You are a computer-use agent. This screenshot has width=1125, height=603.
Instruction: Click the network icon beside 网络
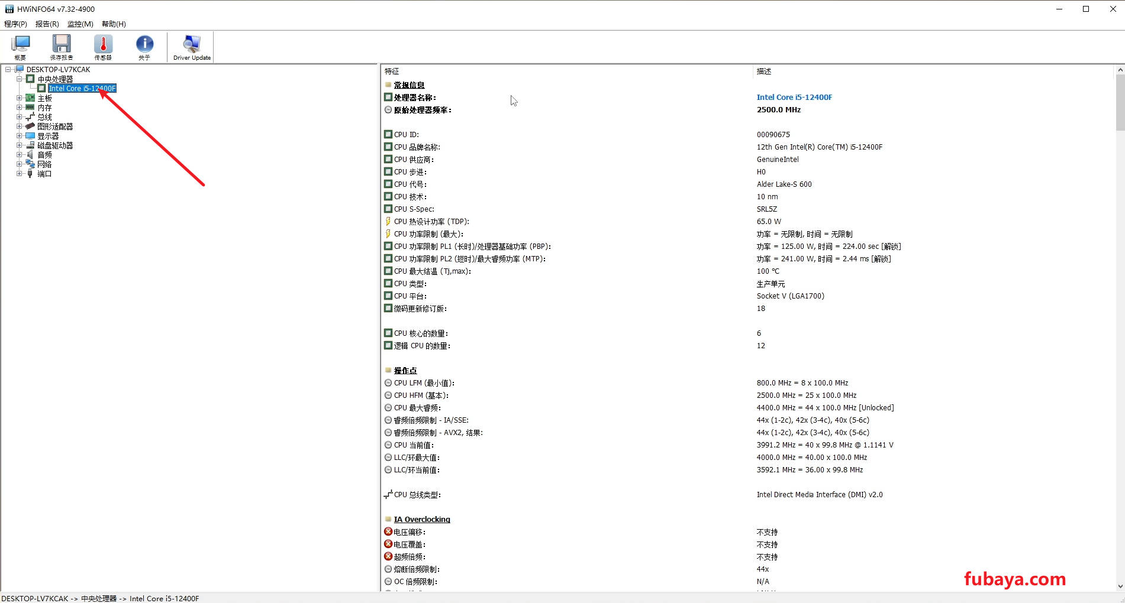[30, 164]
